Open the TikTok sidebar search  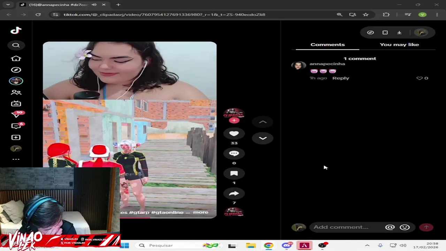(16, 45)
